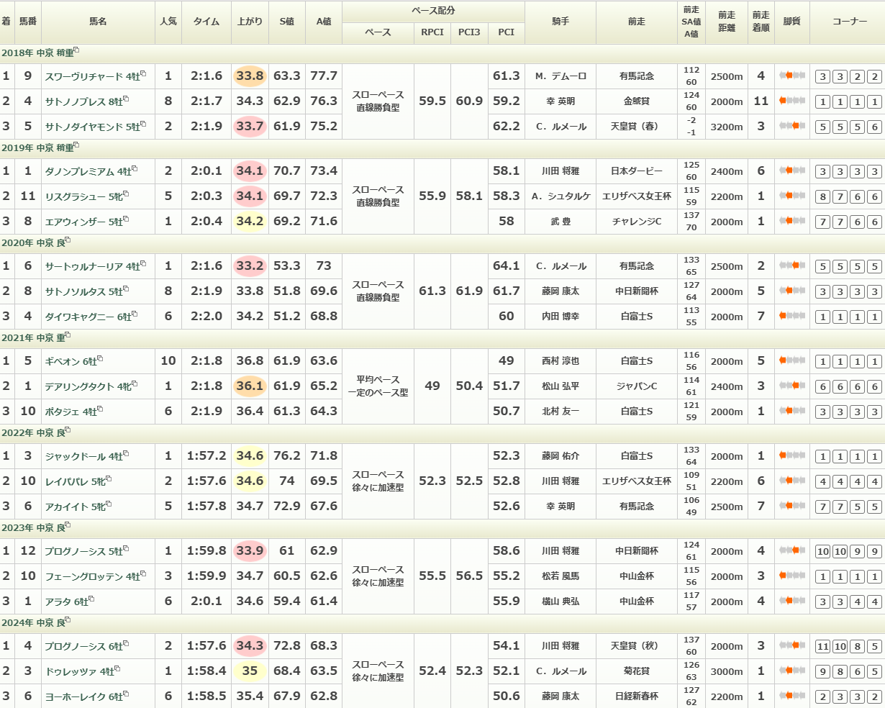Select the PCI3 column header
The height and width of the screenshot is (708, 885).
tap(469, 32)
